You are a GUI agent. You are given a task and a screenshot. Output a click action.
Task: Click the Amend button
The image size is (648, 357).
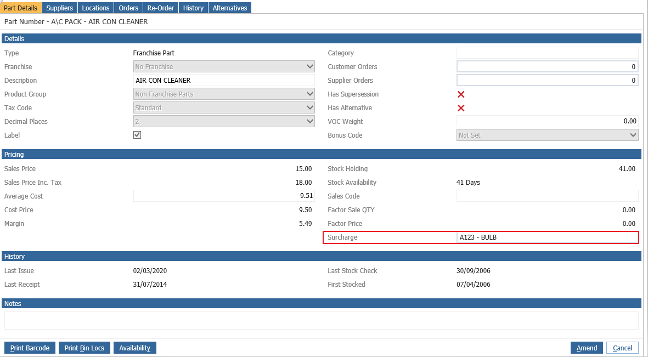pyautogui.click(x=587, y=348)
